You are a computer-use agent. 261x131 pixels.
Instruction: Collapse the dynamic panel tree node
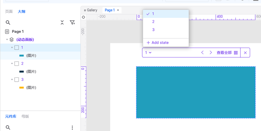[7, 40]
